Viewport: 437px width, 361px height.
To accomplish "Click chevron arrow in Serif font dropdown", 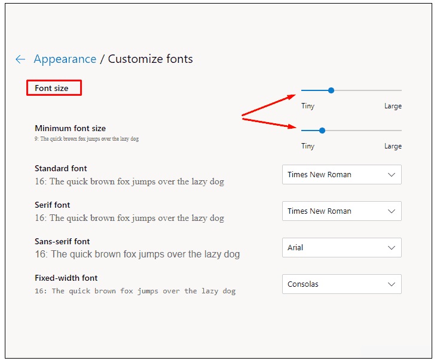I will 392,211.
